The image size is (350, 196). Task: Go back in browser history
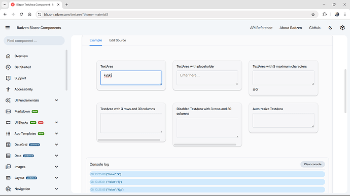pos(5,15)
